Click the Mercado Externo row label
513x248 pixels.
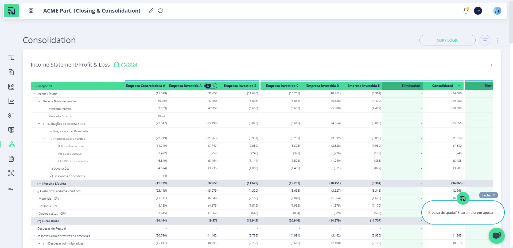(x=60, y=116)
